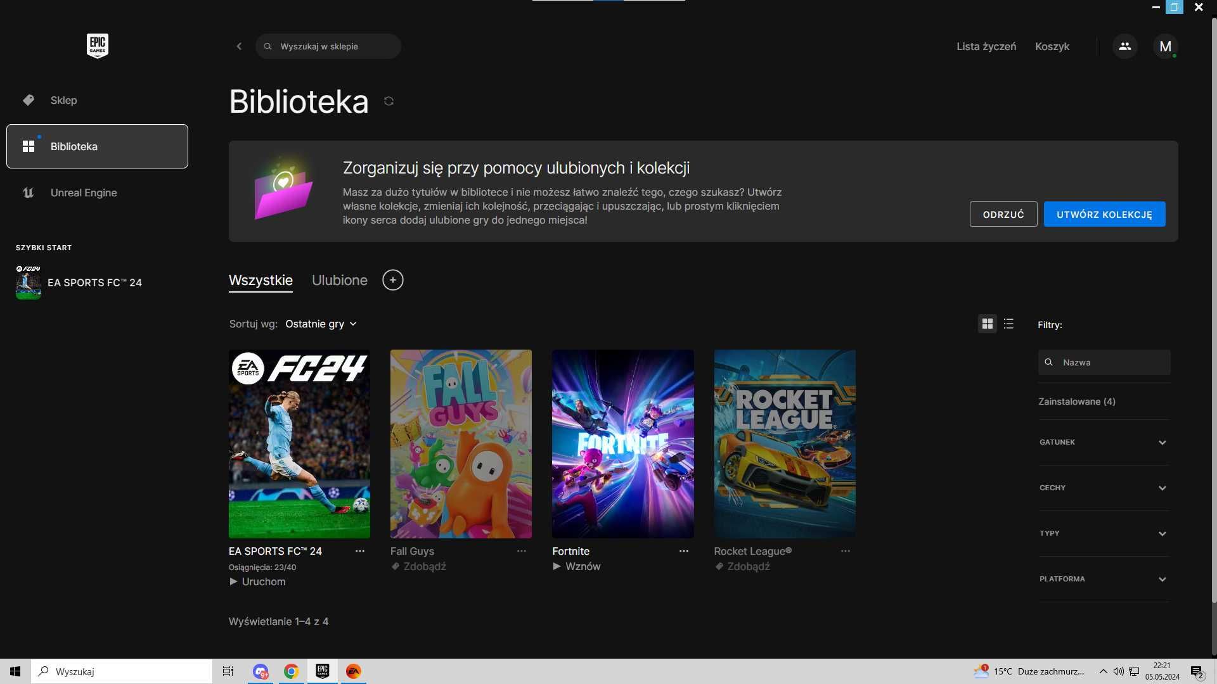Open options menu for Fall Guys
The height and width of the screenshot is (684, 1217).
click(x=522, y=551)
